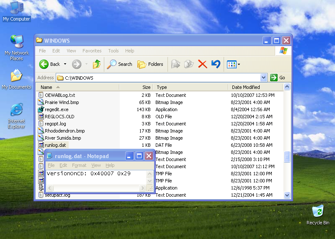Open the Favorites menu
Viewport: 335px width, 239px height.
tap(92, 51)
